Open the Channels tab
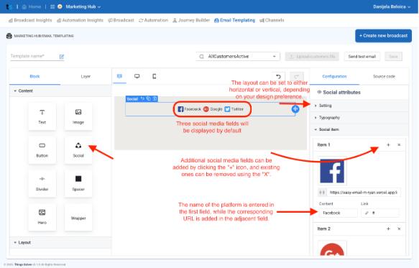 [x=272, y=20]
